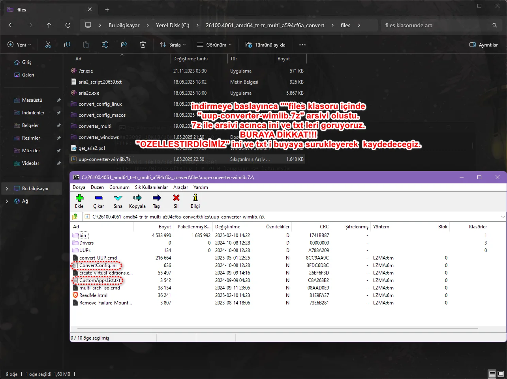Sort 7-Zip list by CRC column
The image size is (507, 379).
coord(312,227)
